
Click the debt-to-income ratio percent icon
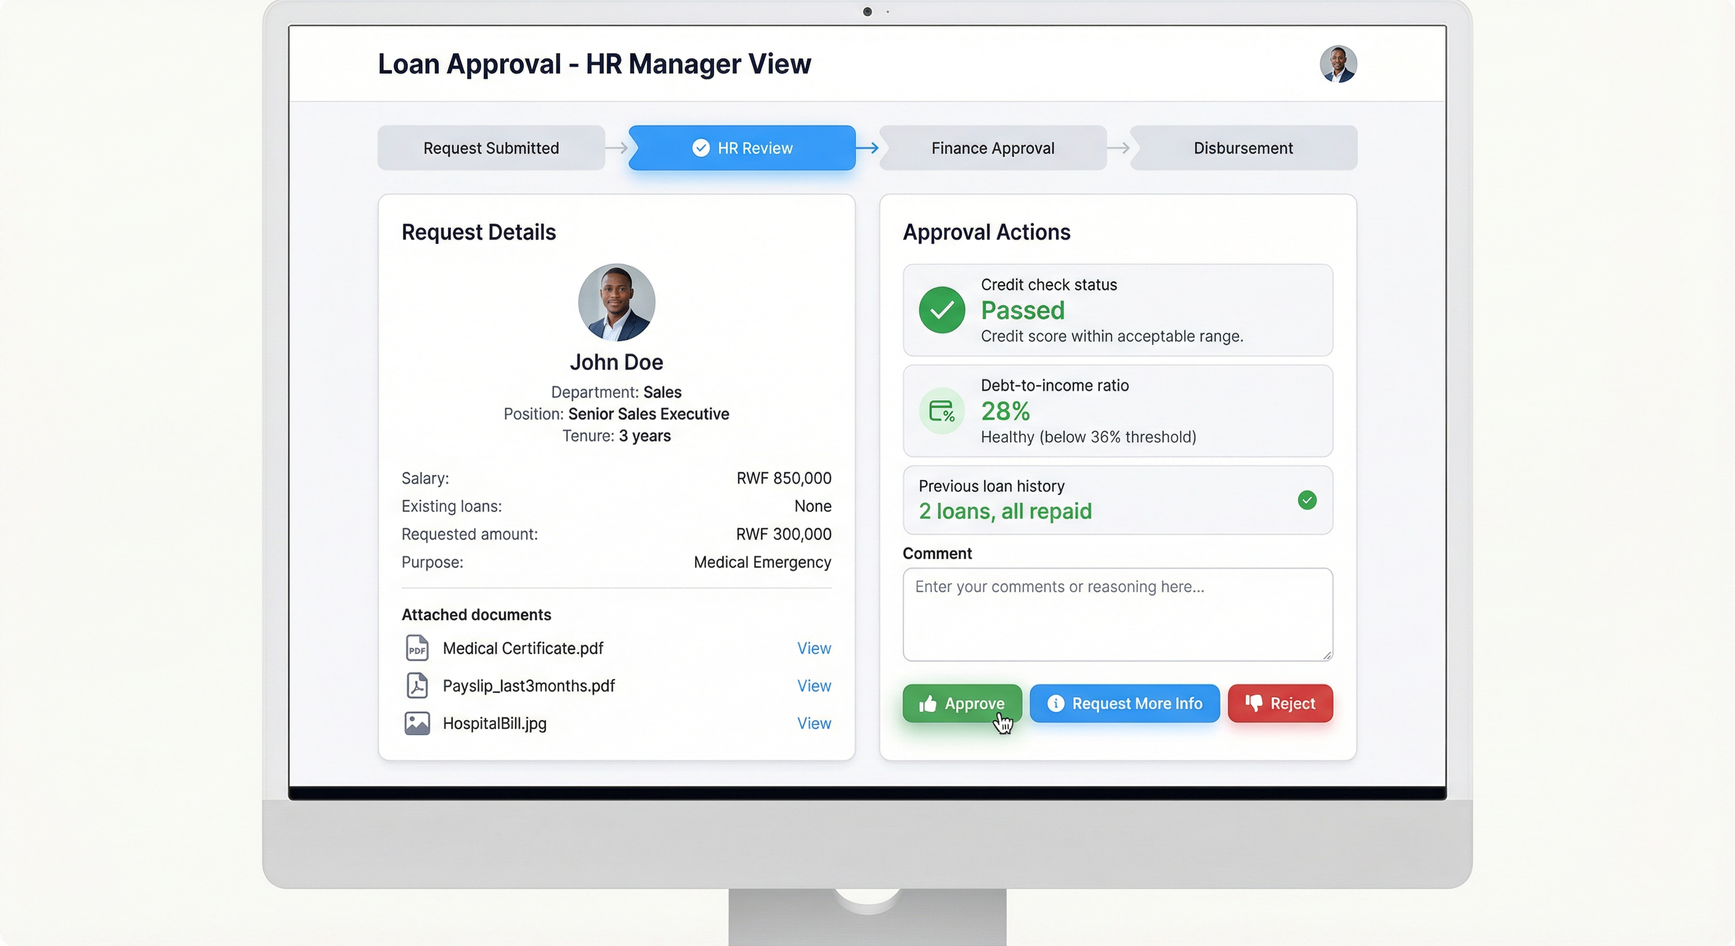click(941, 411)
